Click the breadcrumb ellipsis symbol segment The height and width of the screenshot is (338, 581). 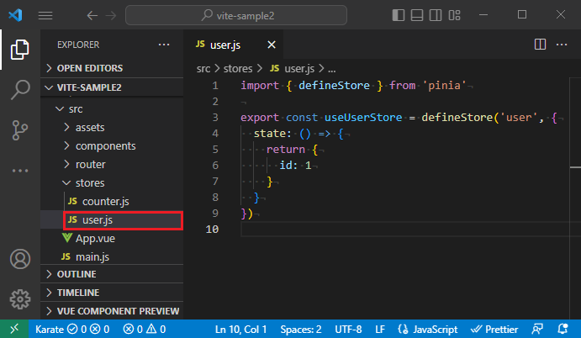click(332, 69)
